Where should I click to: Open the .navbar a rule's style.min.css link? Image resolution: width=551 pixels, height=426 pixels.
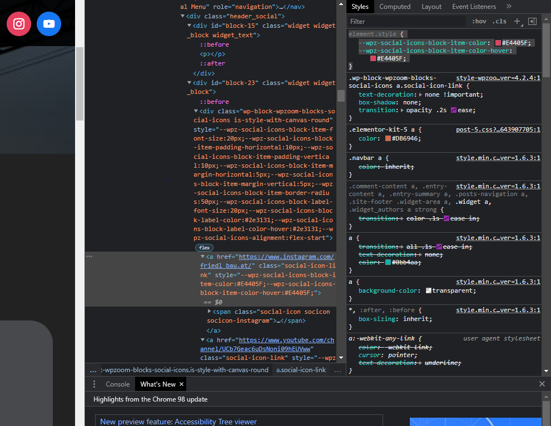(x=498, y=158)
